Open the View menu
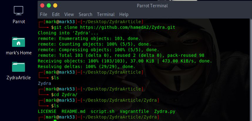The width and height of the screenshot is (252, 121). 69,14
